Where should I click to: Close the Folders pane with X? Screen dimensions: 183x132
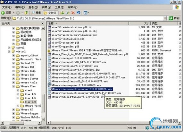(x=43, y=24)
